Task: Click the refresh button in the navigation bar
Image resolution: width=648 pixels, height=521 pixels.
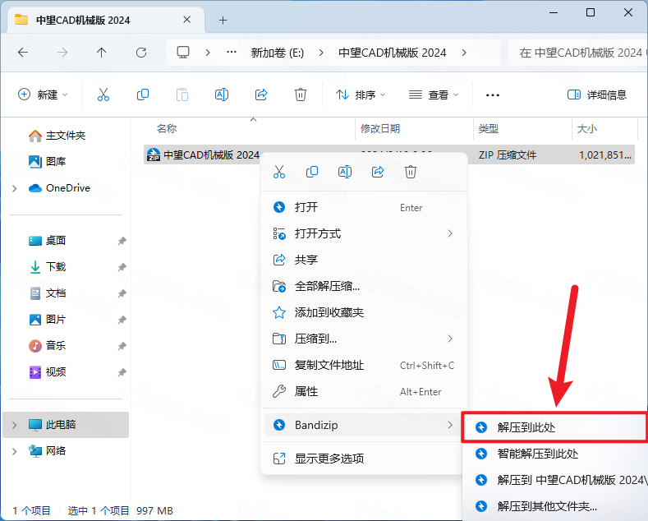Action: [x=141, y=53]
